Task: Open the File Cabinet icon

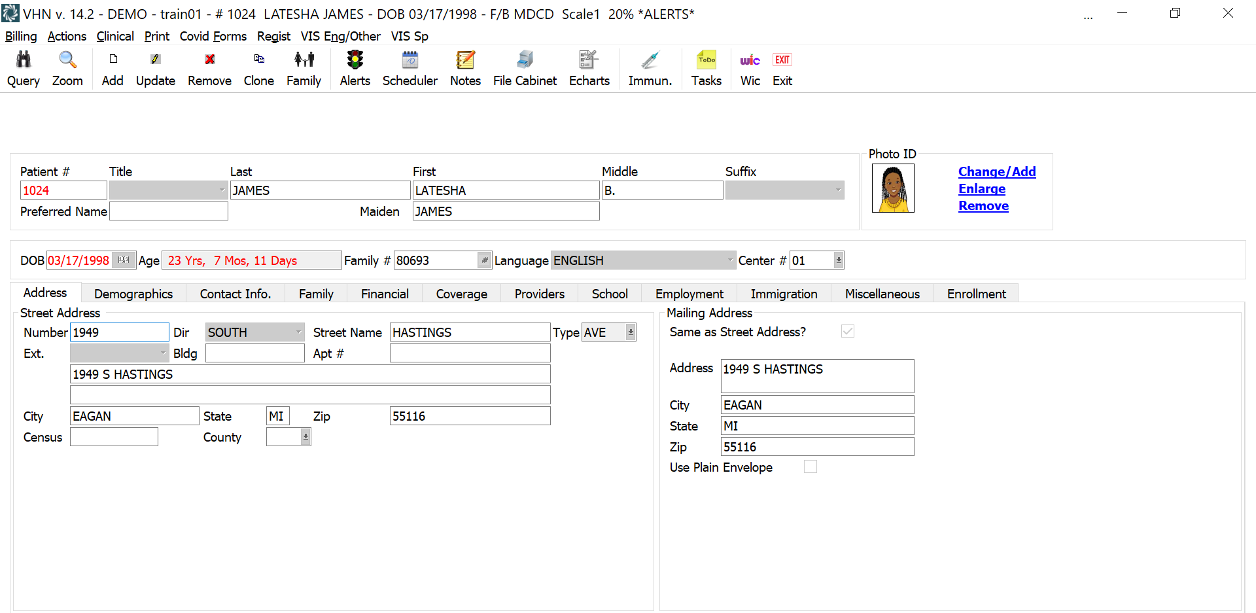Action: point(525,69)
